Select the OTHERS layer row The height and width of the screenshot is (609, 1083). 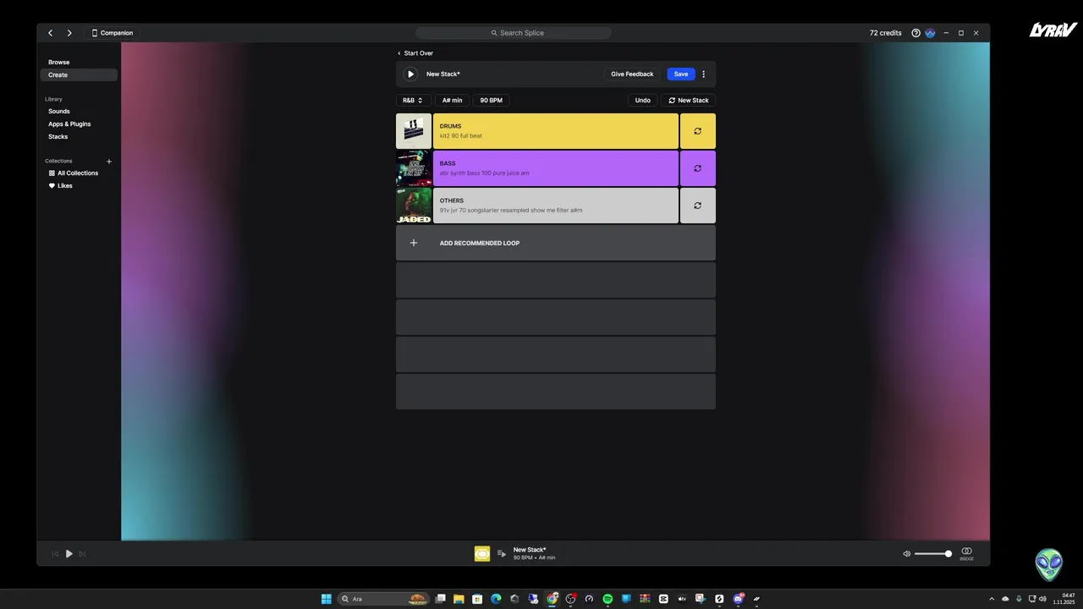556,206
